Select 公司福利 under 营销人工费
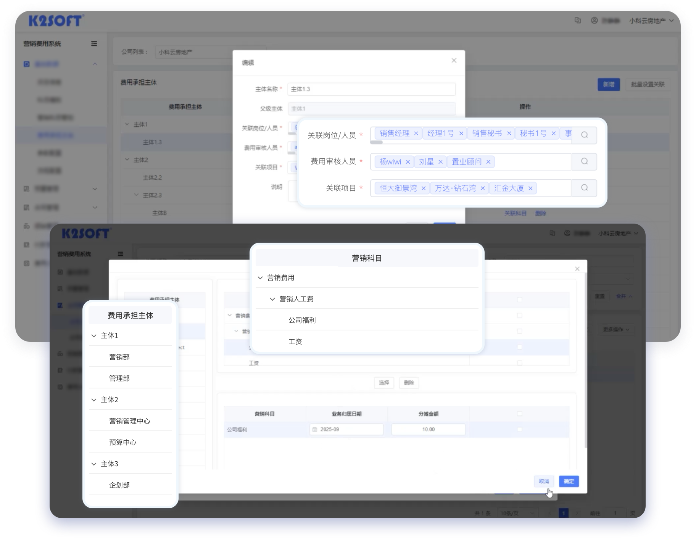The image size is (696, 538). (302, 320)
